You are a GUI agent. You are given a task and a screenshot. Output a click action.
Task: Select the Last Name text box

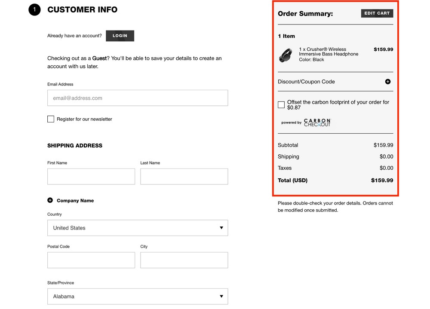184,177
